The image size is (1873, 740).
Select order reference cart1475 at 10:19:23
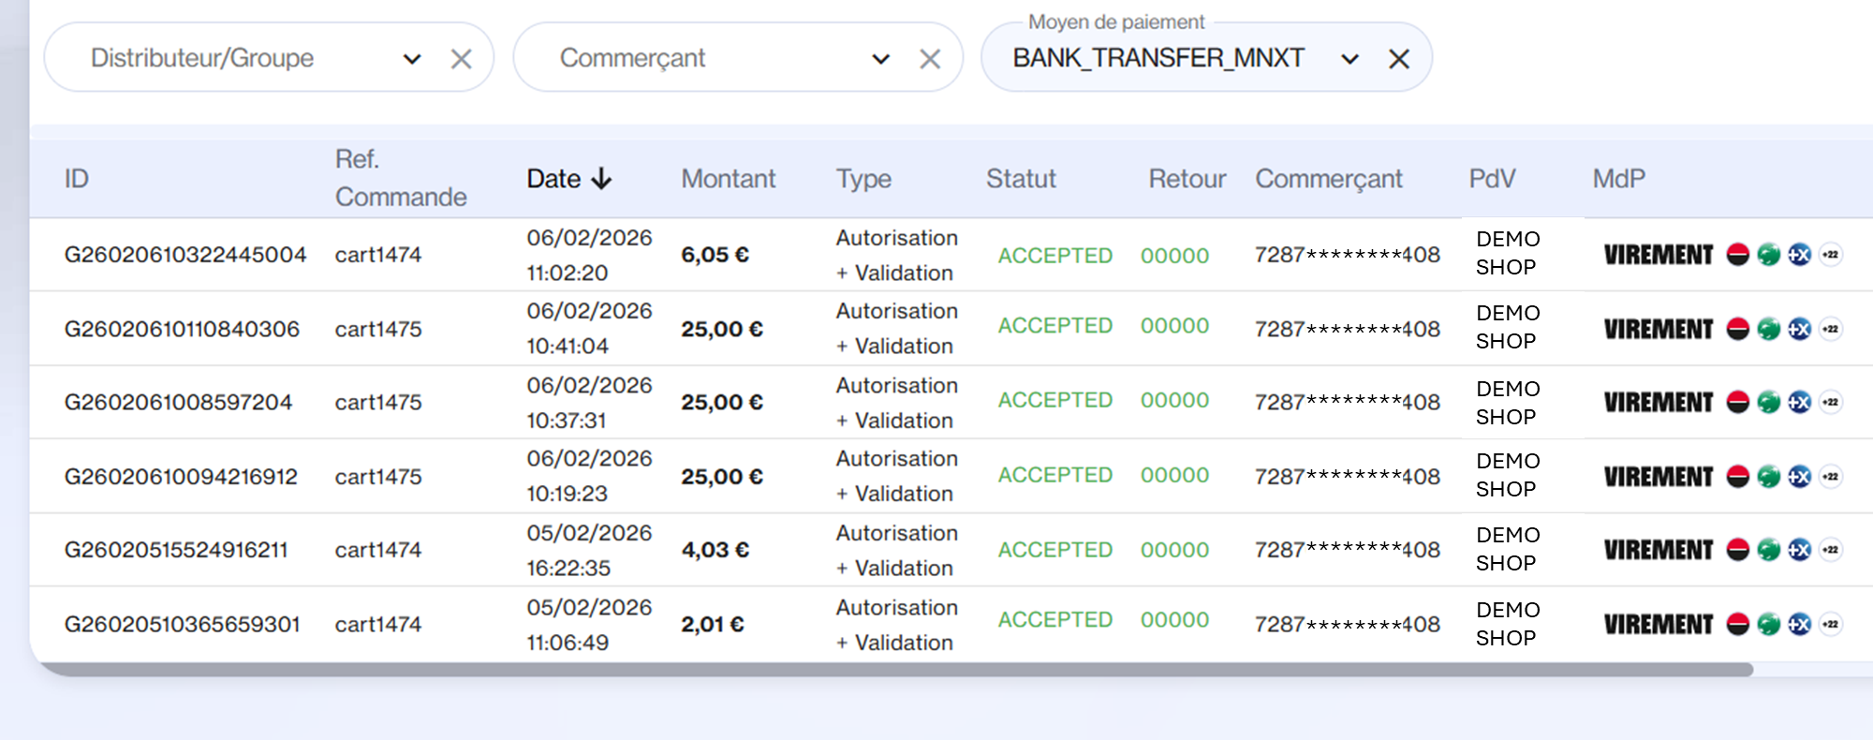(378, 477)
